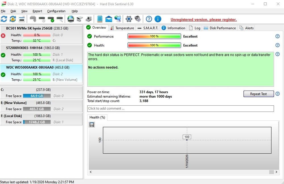Select the ST2000VX003-1HH164 disk entry
Image resolution: width=284 pixels, height=184 pixels.
pyautogui.click(x=41, y=54)
